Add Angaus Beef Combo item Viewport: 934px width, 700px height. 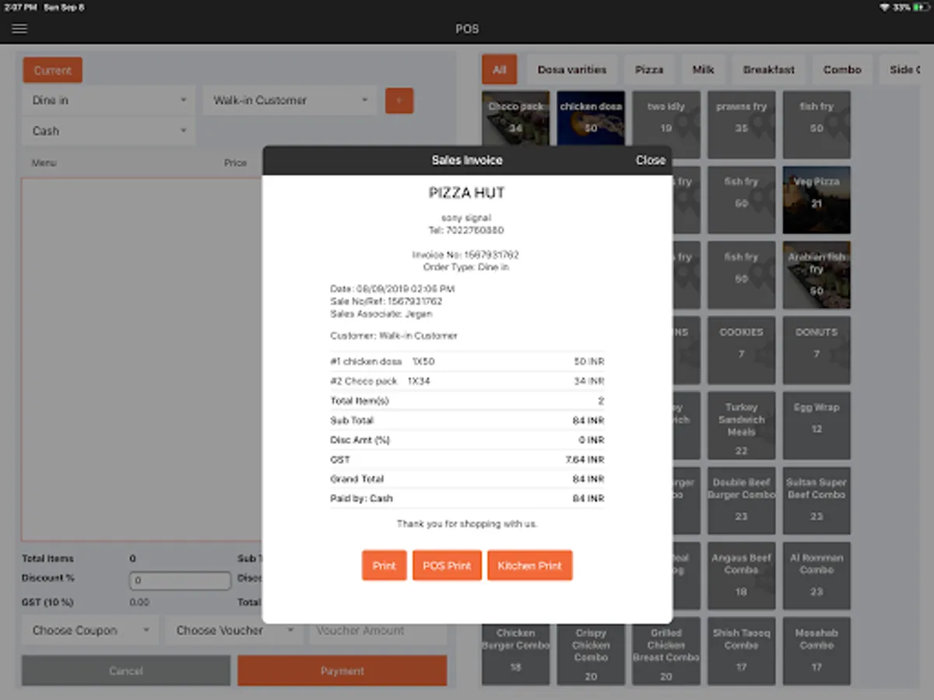coord(741,576)
